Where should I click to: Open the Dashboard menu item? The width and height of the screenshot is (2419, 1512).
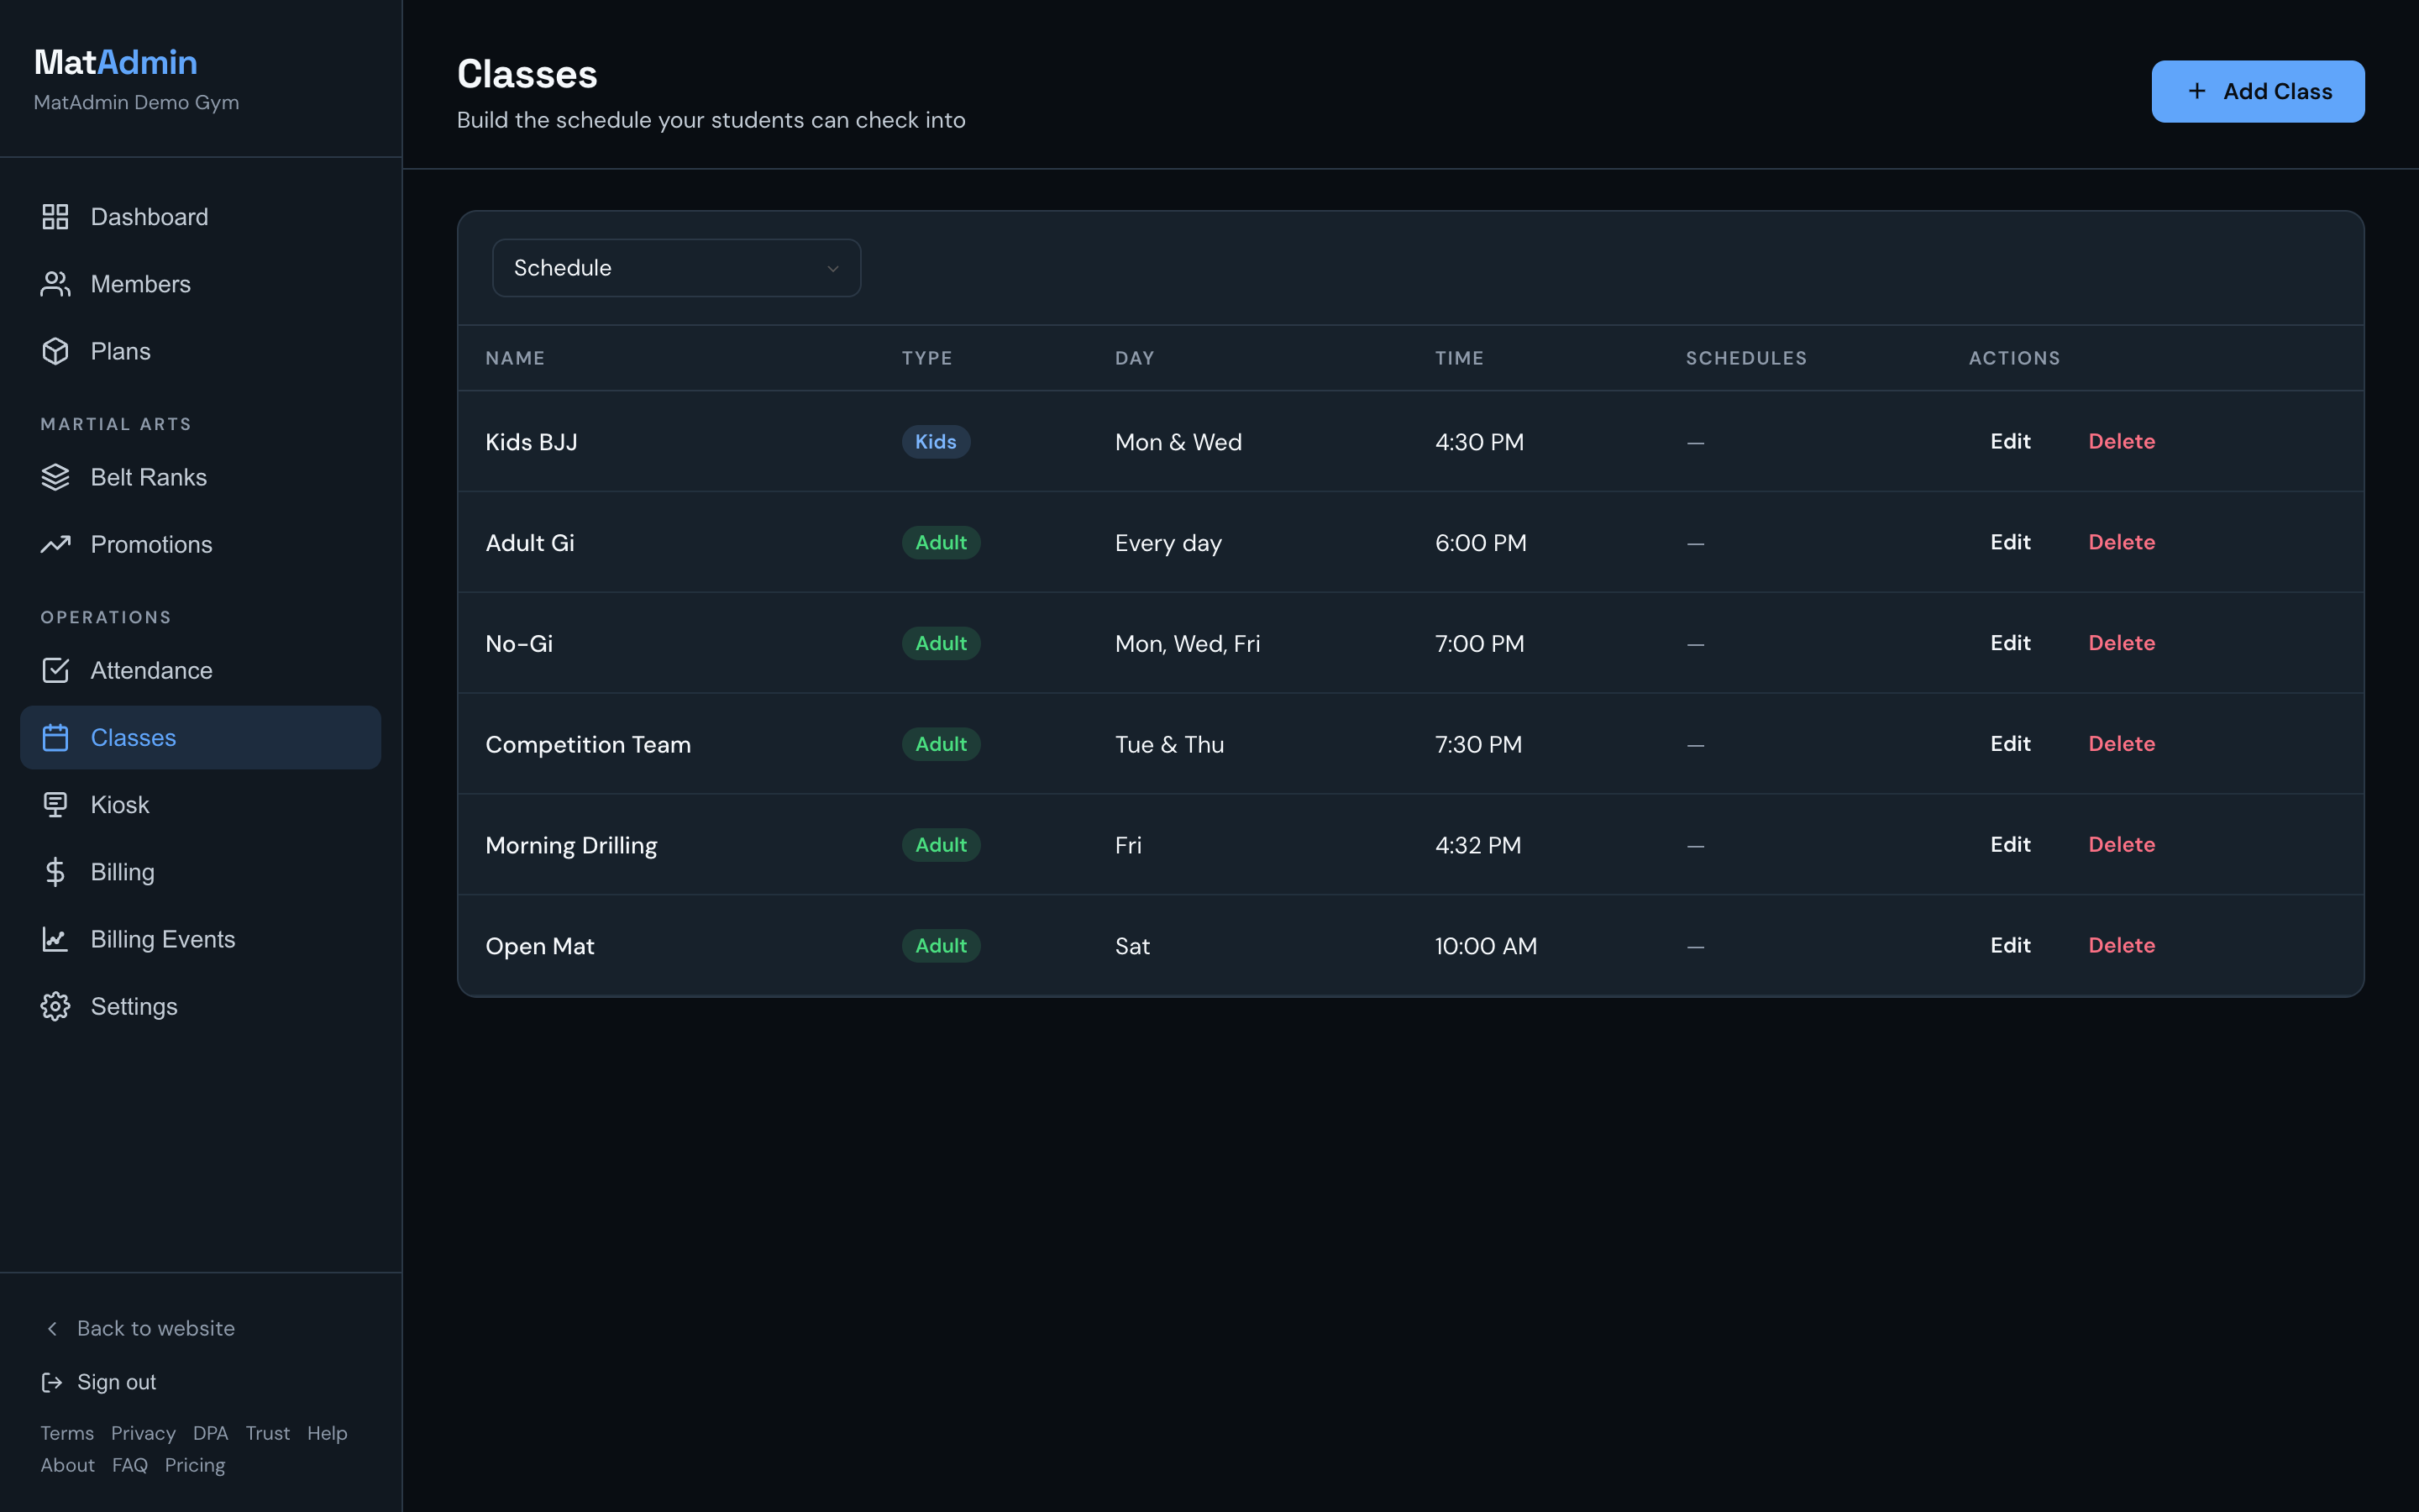200,217
